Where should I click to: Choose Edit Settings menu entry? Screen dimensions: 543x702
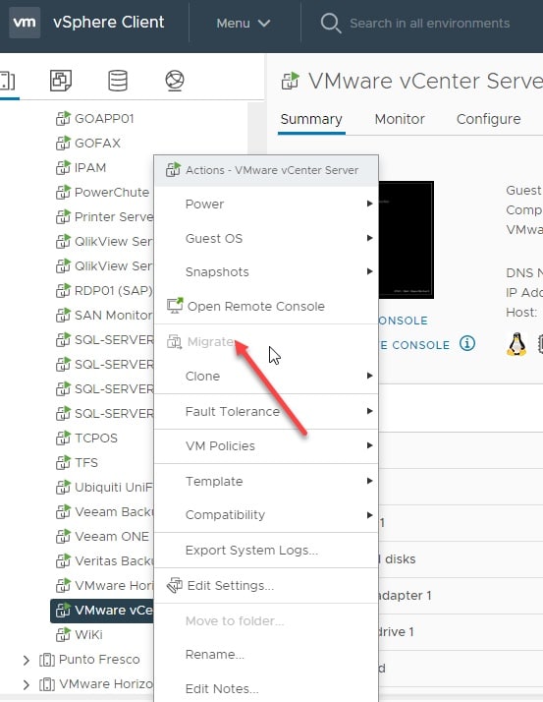click(x=266, y=586)
